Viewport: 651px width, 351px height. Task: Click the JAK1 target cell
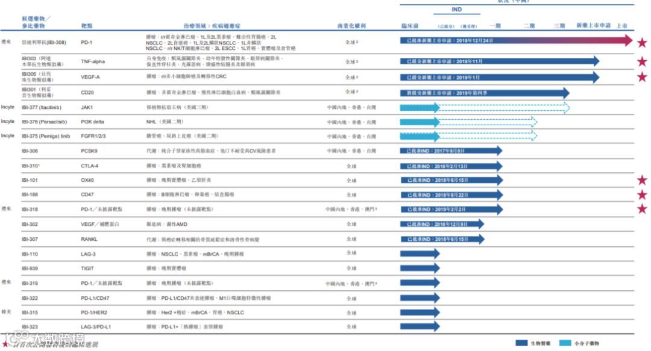(x=86, y=107)
